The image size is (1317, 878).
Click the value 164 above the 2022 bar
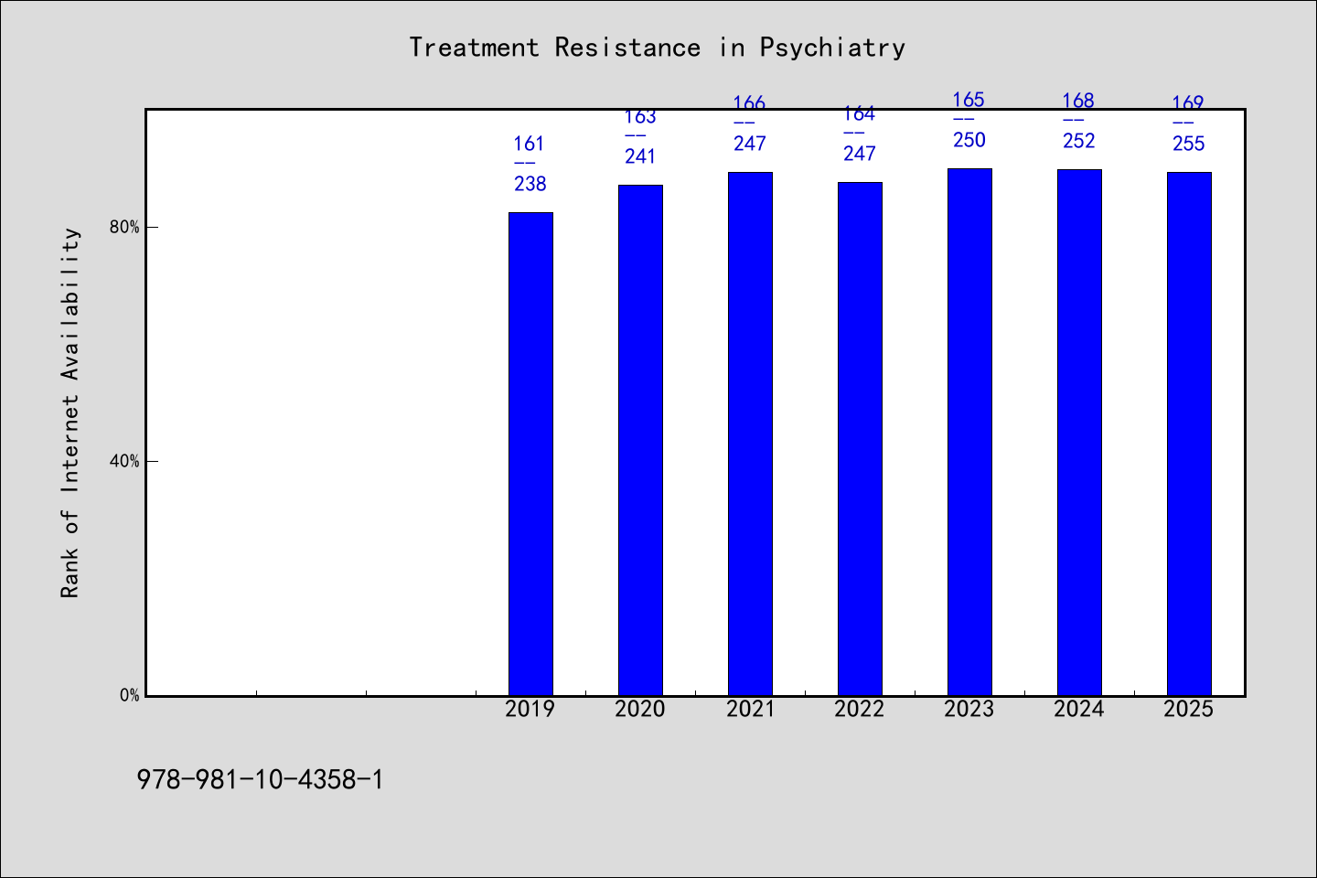(860, 114)
